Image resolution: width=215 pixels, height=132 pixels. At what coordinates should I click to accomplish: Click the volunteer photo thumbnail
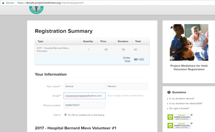(x=189, y=42)
